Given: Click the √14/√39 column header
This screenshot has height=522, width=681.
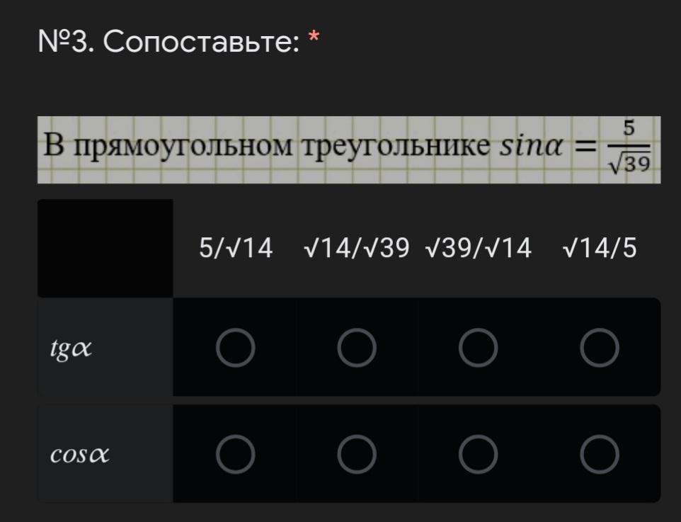Looking at the screenshot, I should pyautogui.click(x=356, y=249).
